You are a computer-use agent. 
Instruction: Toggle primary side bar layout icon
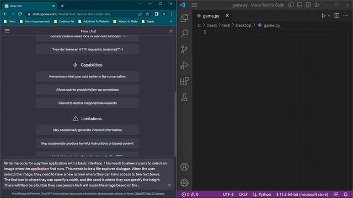[x=291, y=5]
